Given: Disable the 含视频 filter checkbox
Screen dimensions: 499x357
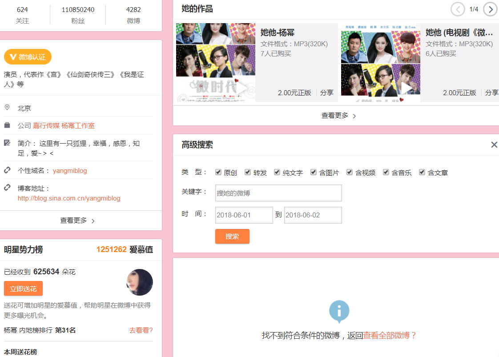Looking at the screenshot, I should point(350,172).
